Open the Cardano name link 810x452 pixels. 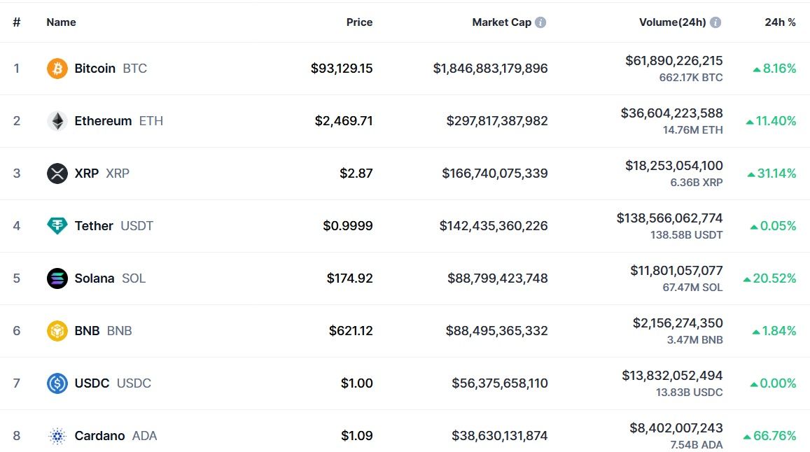click(99, 436)
